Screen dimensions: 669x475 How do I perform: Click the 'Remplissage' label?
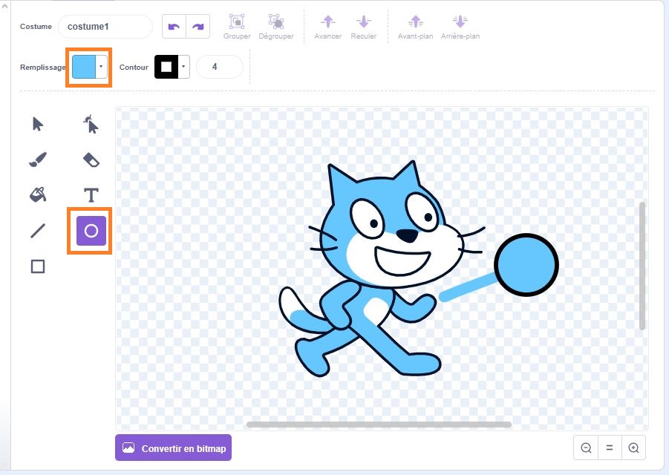(x=42, y=68)
